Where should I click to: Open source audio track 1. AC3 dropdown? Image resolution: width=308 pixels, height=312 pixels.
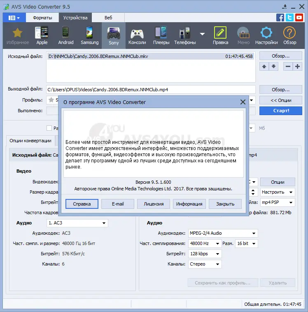[77, 223]
